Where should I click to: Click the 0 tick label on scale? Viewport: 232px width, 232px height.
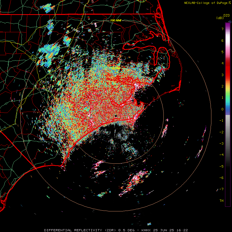pyautogui.click(x=222, y=109)
